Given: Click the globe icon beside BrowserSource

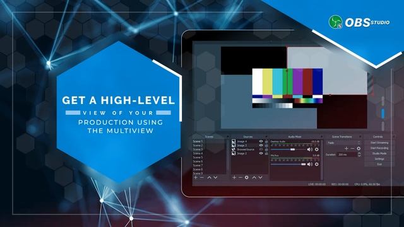Looking at the screenshot, I should (x=234, y=149).
